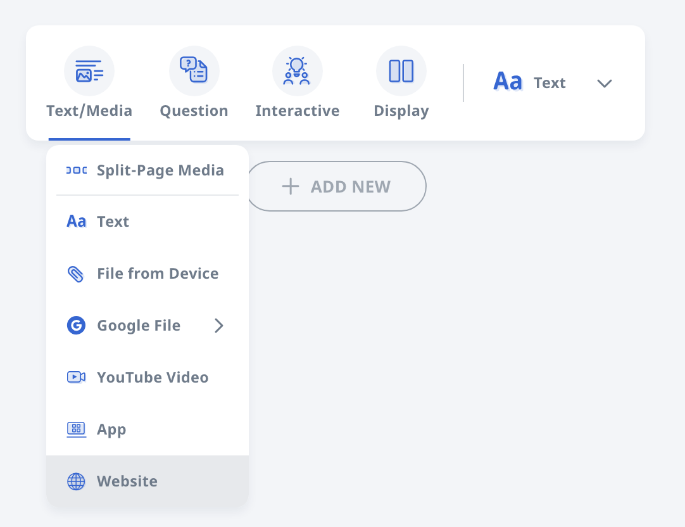
Task: Select the Split-Page Media menu label
Action: click(x=160, y=170)
